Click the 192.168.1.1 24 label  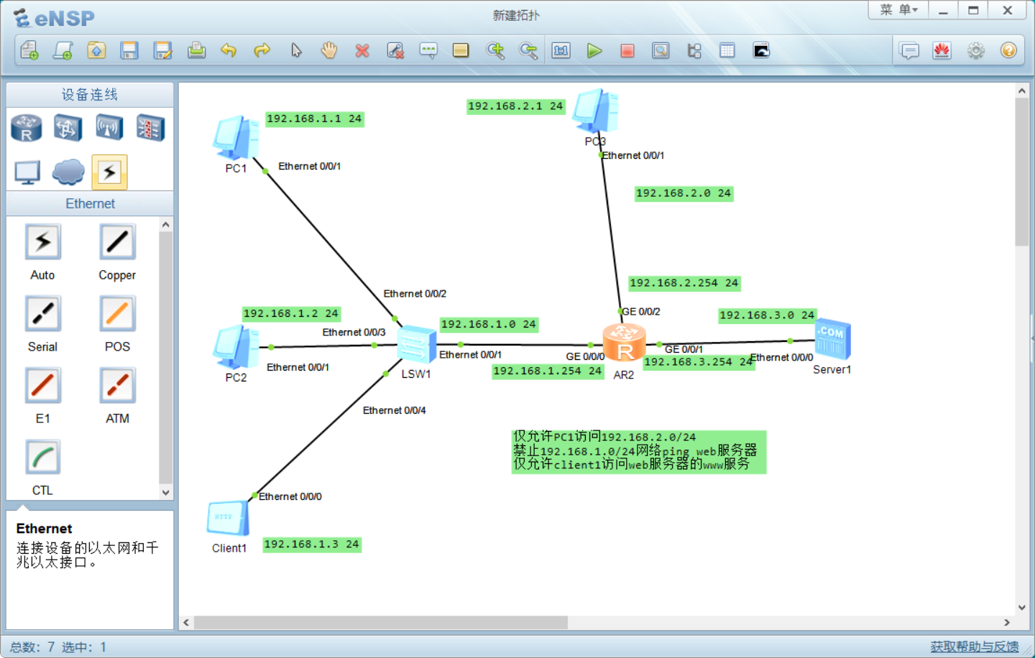tap(314, 119)
